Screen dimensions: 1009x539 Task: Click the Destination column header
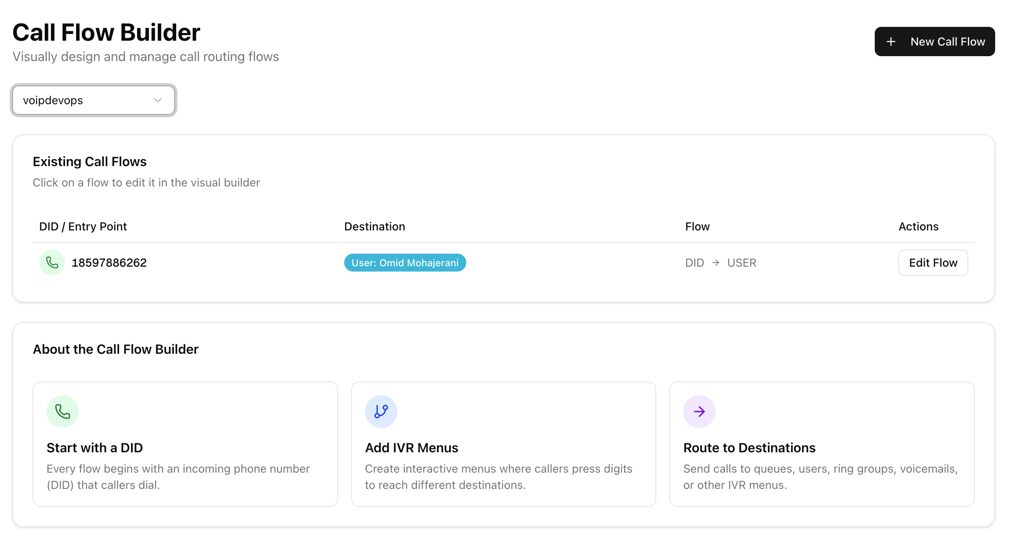click(x=375, y=226)
